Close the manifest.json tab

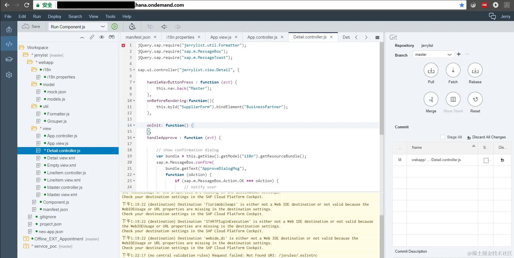tap(155, 37)
